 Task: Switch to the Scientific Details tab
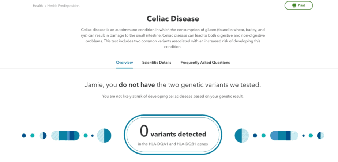[x=157, y=63]
